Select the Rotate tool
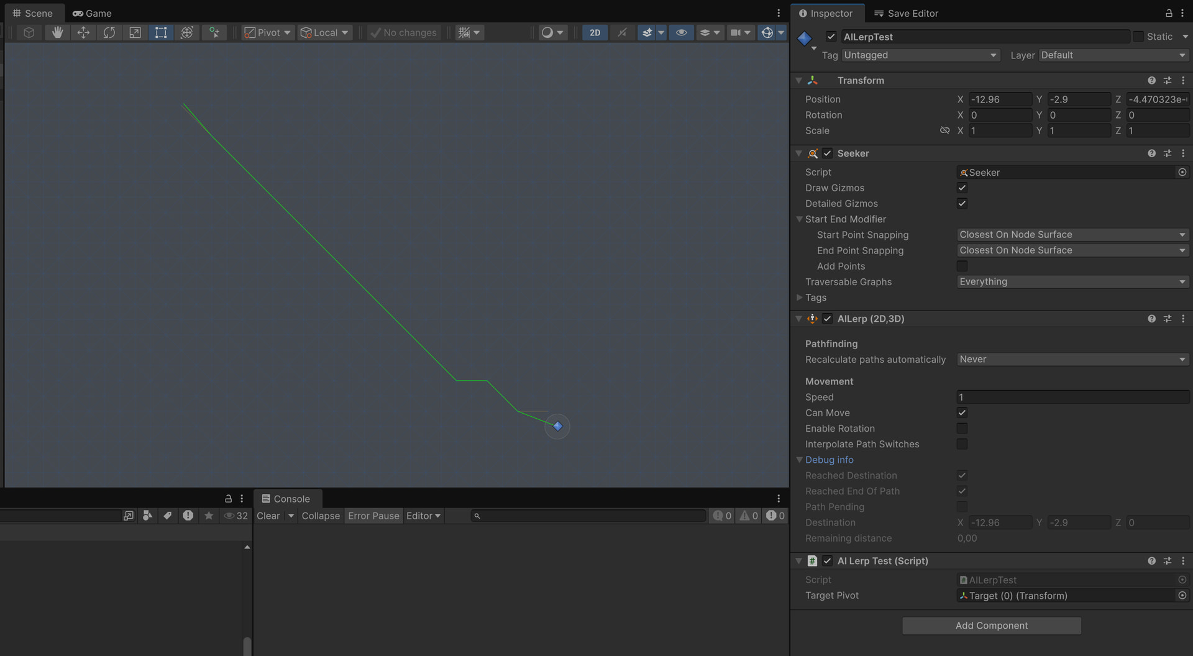The image size is (1193, 656). point(109,32)
